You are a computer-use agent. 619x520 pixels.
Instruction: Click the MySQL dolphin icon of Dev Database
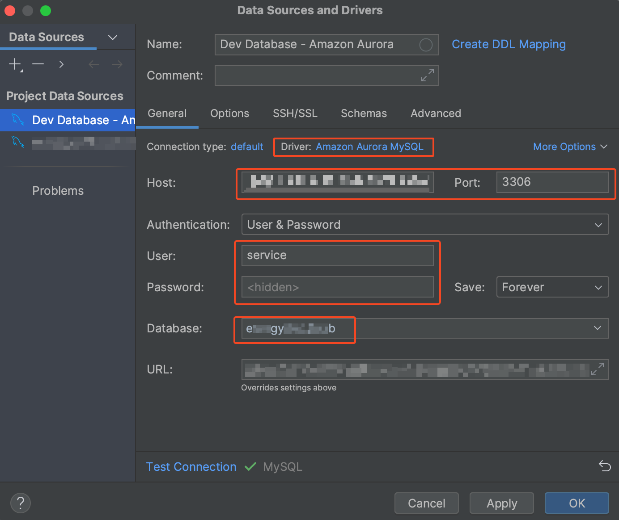point(17,120)
